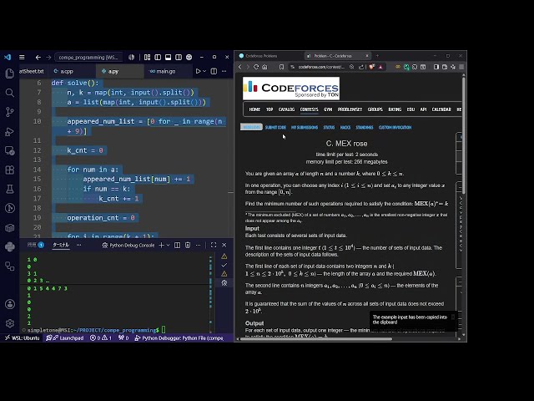The width and height of the screenshot is (534, 401).
Task: Show more panel tabs via ellipsis
Action: pyautogui.click(x=79, y=245)
